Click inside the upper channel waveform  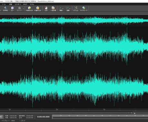74,46
